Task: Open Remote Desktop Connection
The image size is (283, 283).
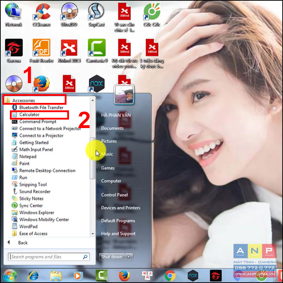Action: pyautogui.click(x=47, y=171)
